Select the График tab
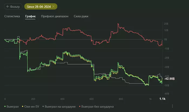This screenshot has height=112, width=189. point(30,16)
